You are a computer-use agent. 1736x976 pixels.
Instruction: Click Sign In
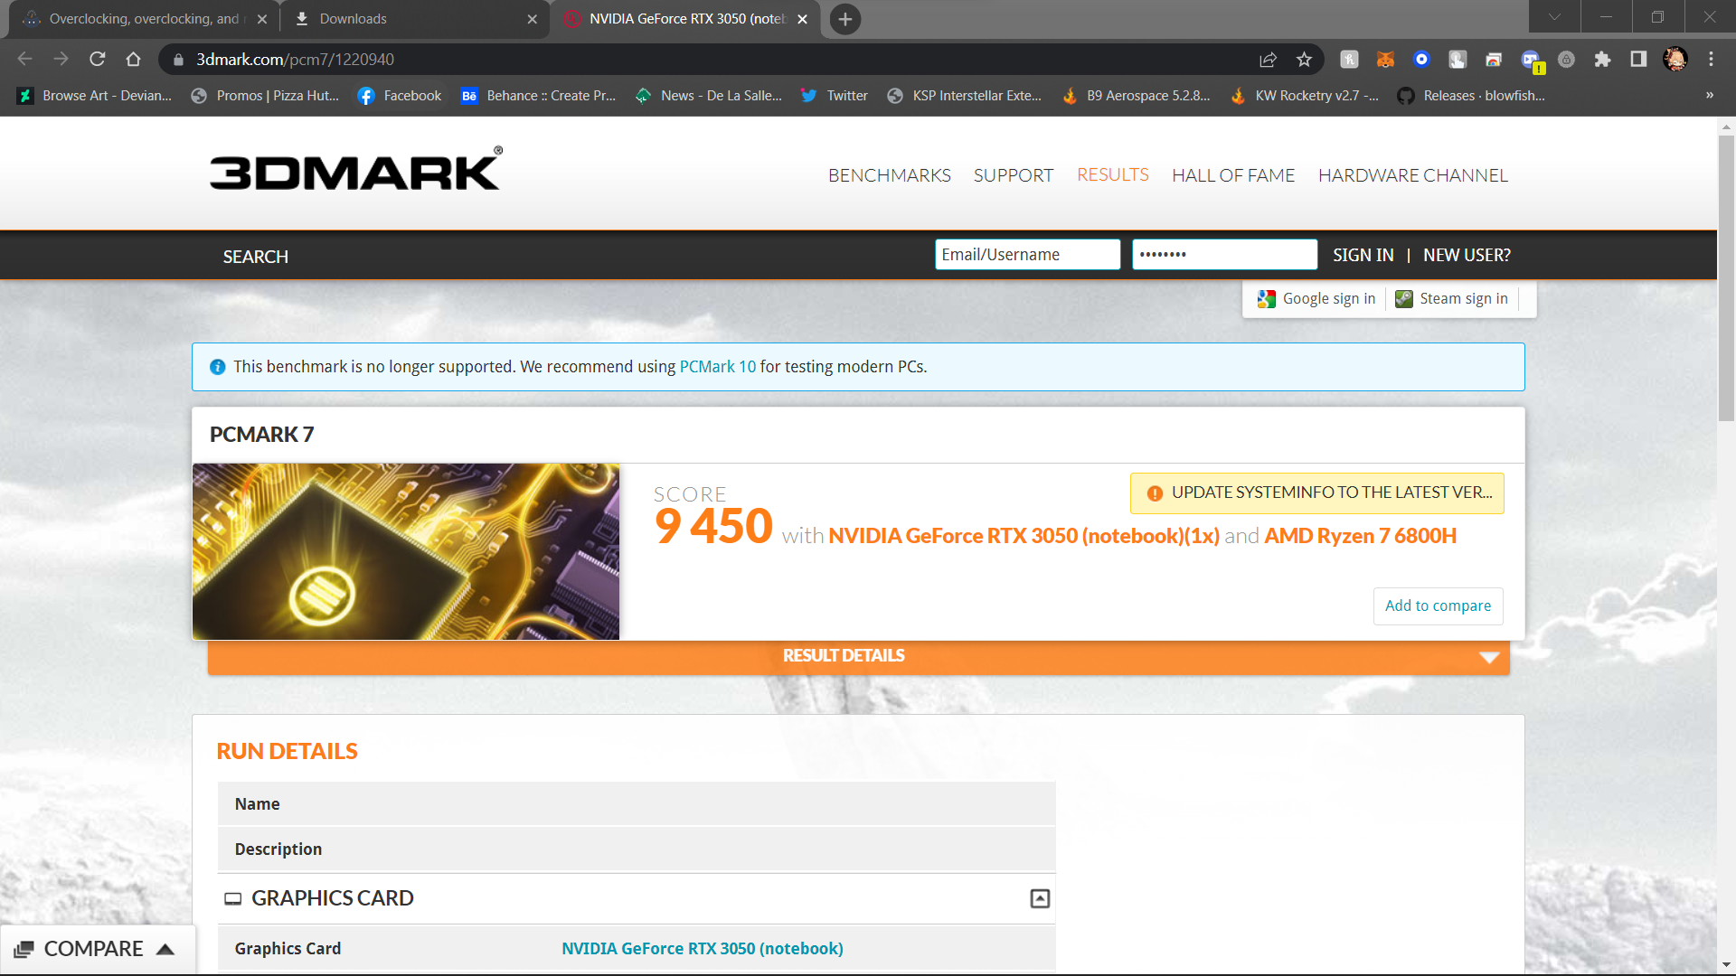1363,256
